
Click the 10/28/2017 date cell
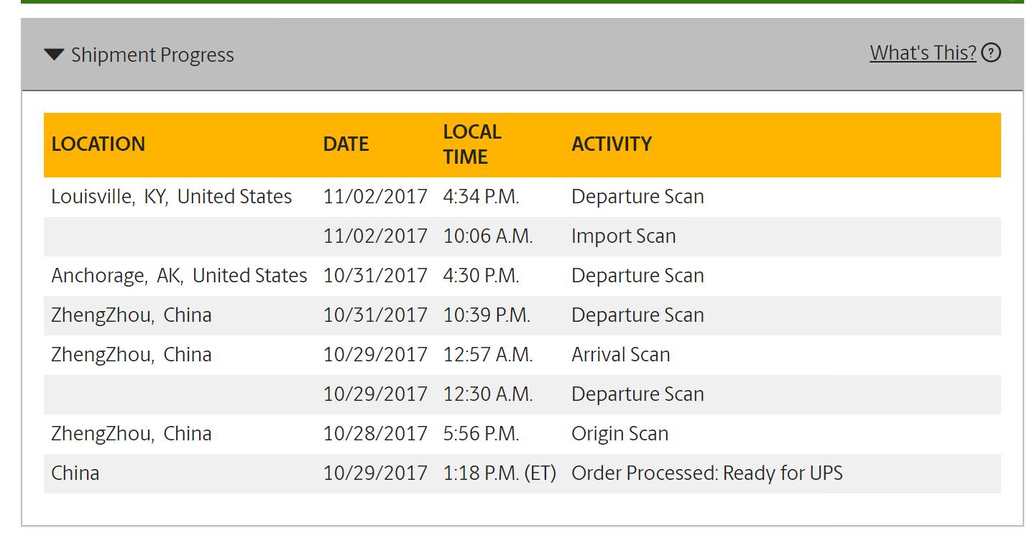375,434
